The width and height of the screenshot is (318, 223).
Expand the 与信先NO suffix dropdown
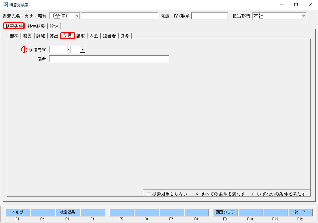[82, 49]
